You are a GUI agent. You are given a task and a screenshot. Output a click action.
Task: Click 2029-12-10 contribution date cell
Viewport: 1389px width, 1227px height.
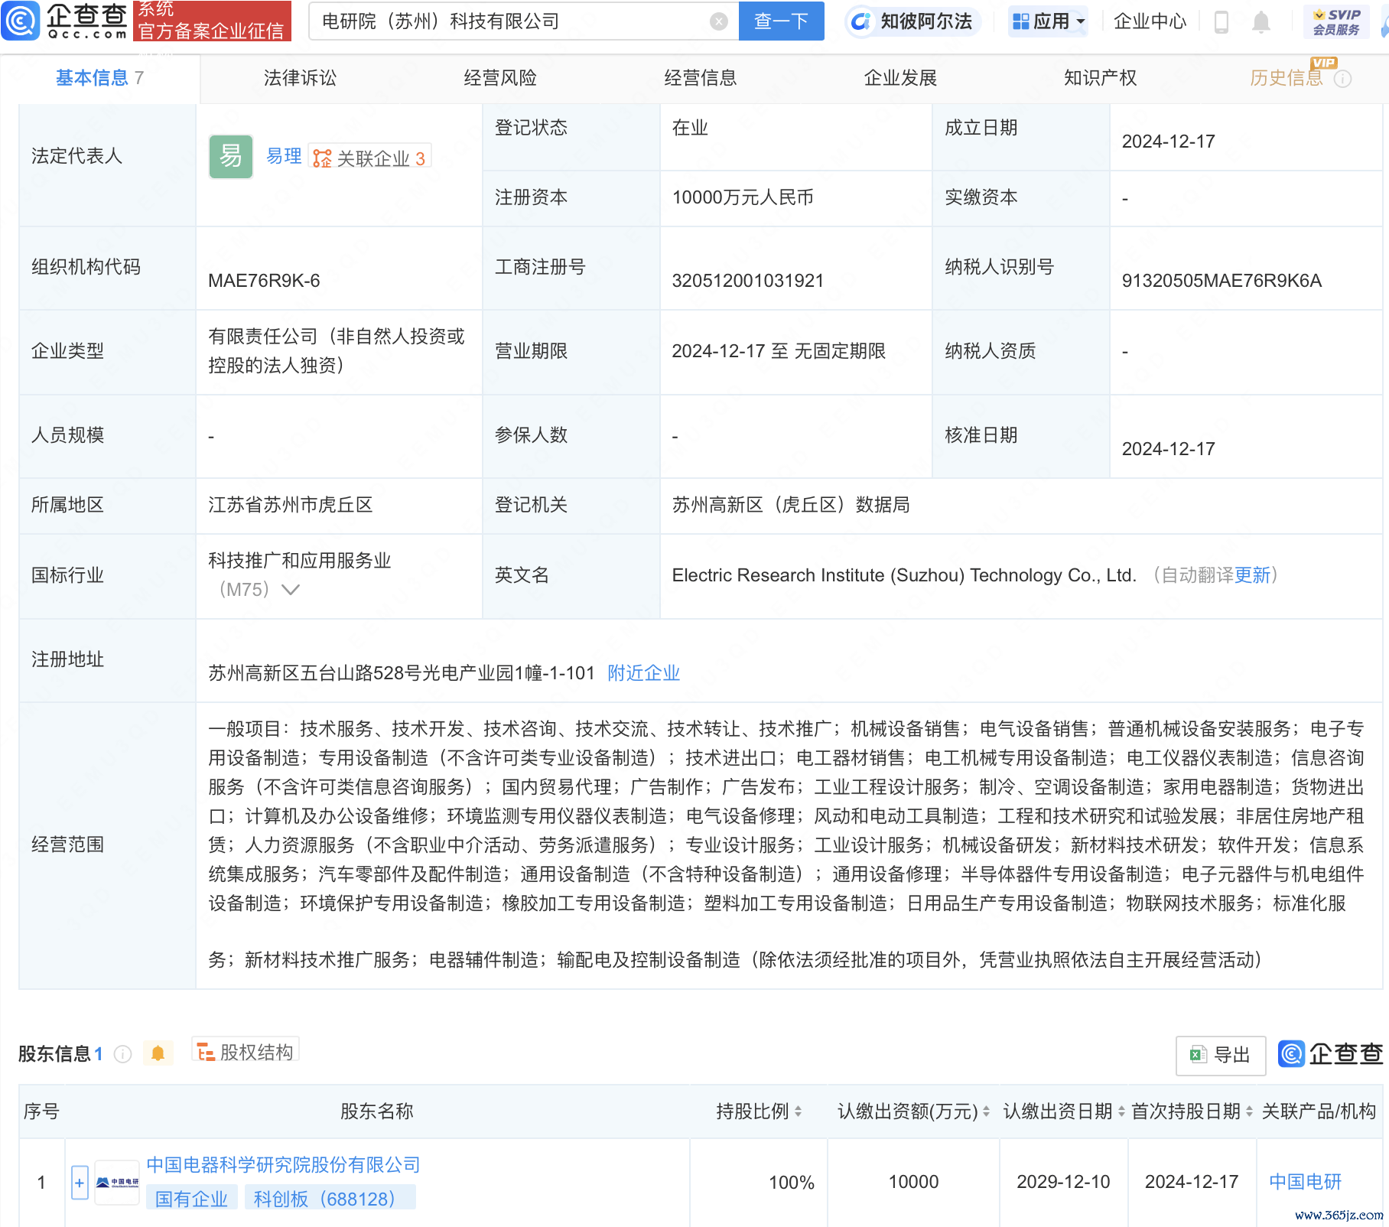point(1063,1182)
